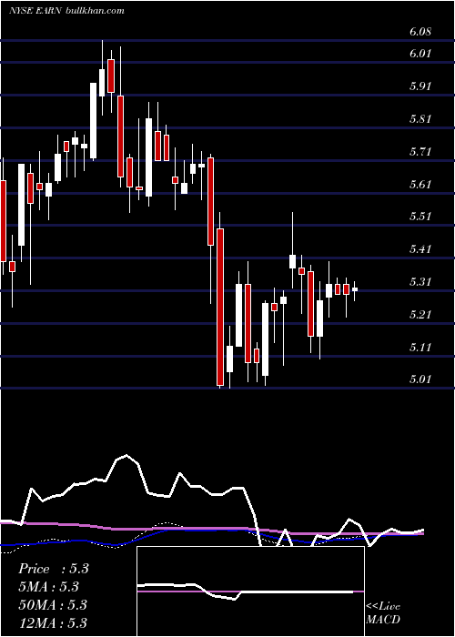This screenshot has height=637, width=455.
Task: Select the 5.81 price axis label
Action: tap(420, 119)
